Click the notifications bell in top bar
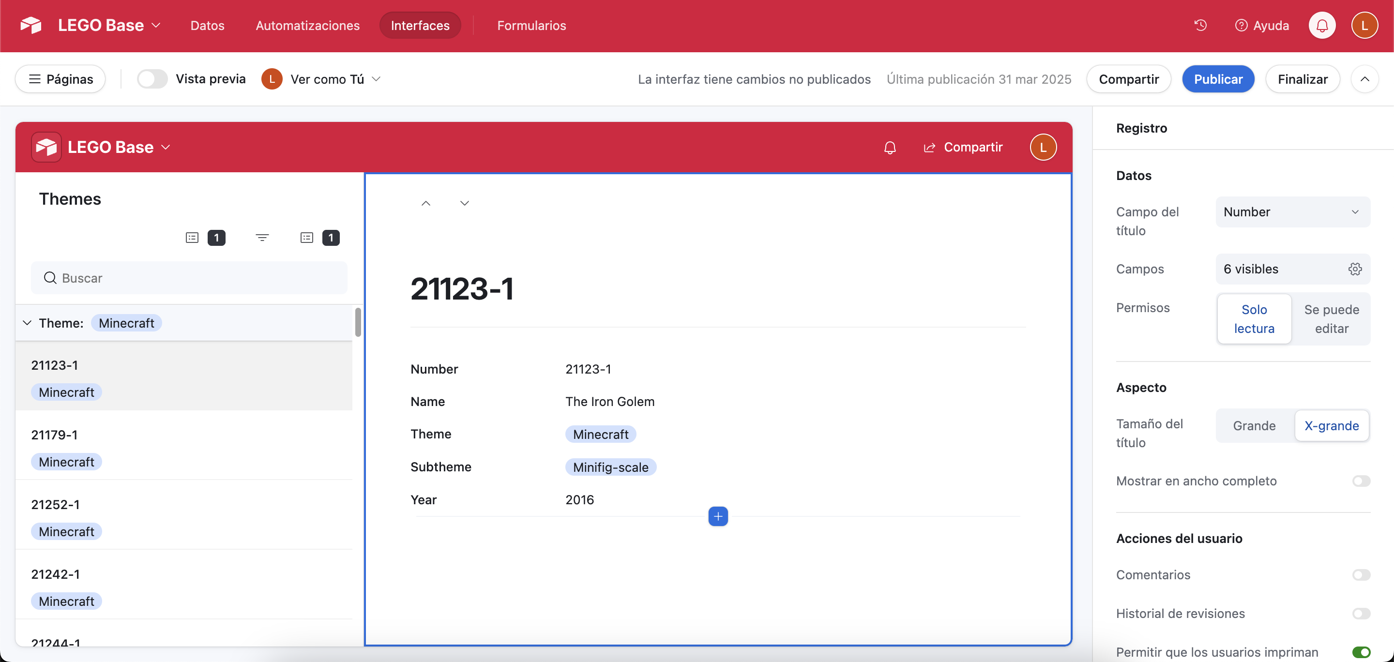Image resolution: width=1394 pixels, height=662 pixels. [x=1321, y=26]
